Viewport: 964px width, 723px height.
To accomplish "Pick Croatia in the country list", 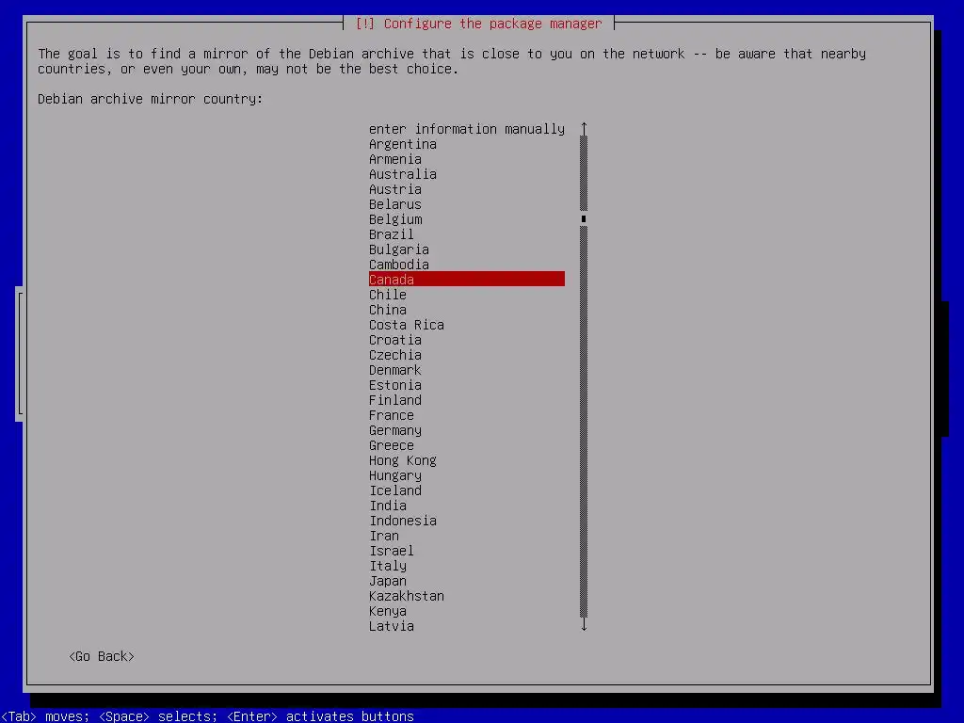I will pos(467,340).
